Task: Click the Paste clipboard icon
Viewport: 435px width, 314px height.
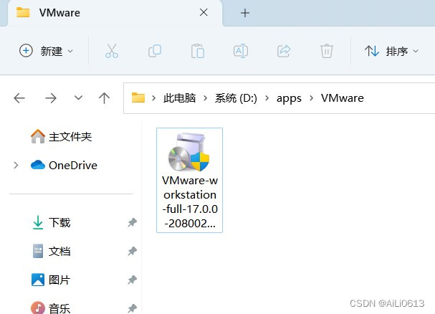Action: 198,51
